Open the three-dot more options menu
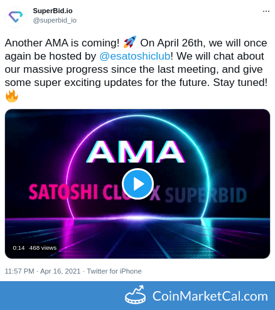Image resolution: width=275 pixels, height=310 pixels. click(266, 11)
